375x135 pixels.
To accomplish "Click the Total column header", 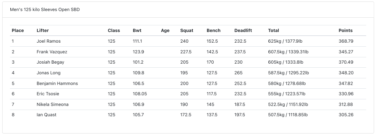I will pos(273,31).
